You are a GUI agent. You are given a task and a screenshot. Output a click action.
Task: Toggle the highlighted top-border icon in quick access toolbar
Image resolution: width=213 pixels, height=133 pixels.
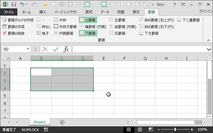(87, 4)
